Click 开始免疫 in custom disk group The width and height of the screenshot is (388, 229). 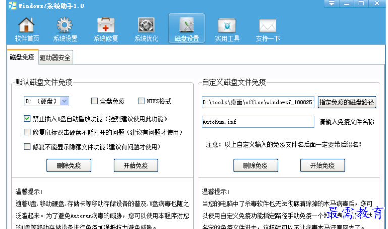322,165
